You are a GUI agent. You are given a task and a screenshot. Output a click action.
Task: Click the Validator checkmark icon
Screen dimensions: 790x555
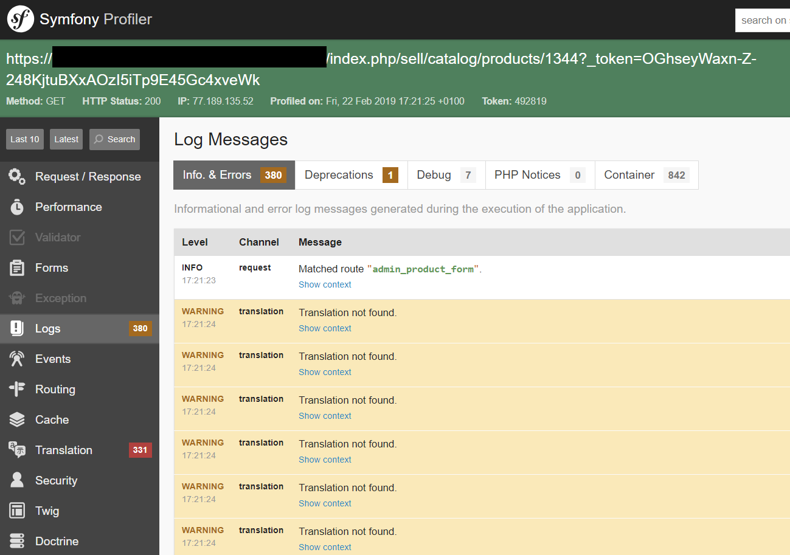click(x=17, y=238)
